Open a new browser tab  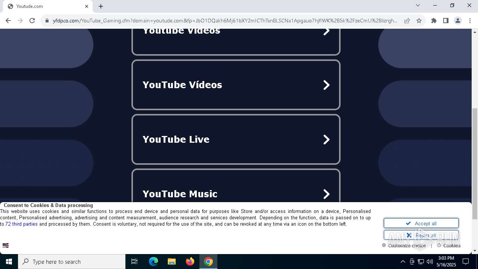101,6
